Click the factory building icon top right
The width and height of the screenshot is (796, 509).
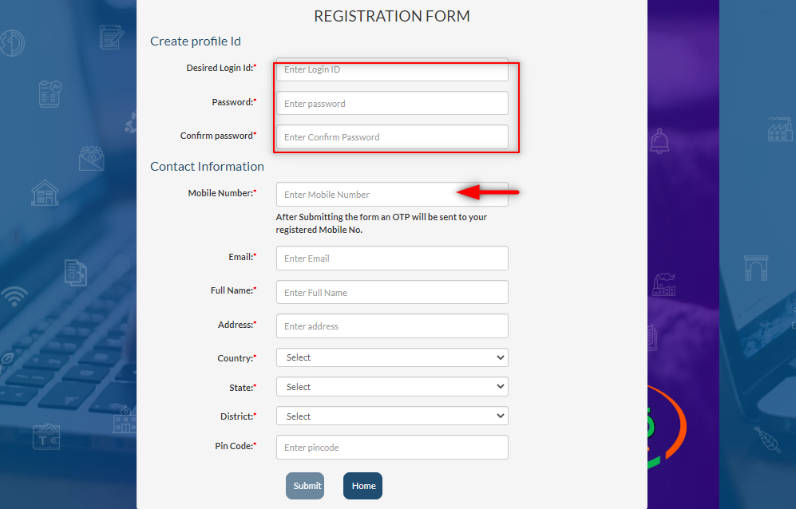click(x=780, y=129)
